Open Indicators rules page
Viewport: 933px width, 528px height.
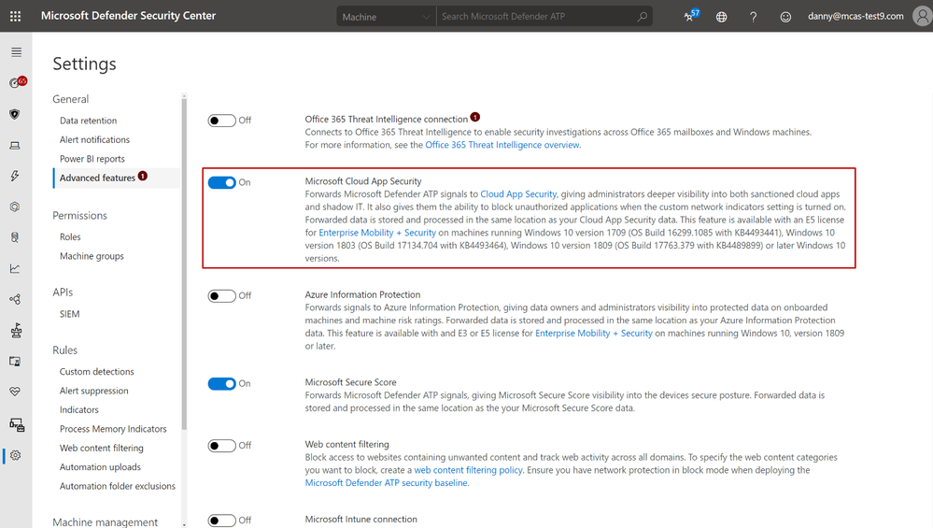coord(79,409)
